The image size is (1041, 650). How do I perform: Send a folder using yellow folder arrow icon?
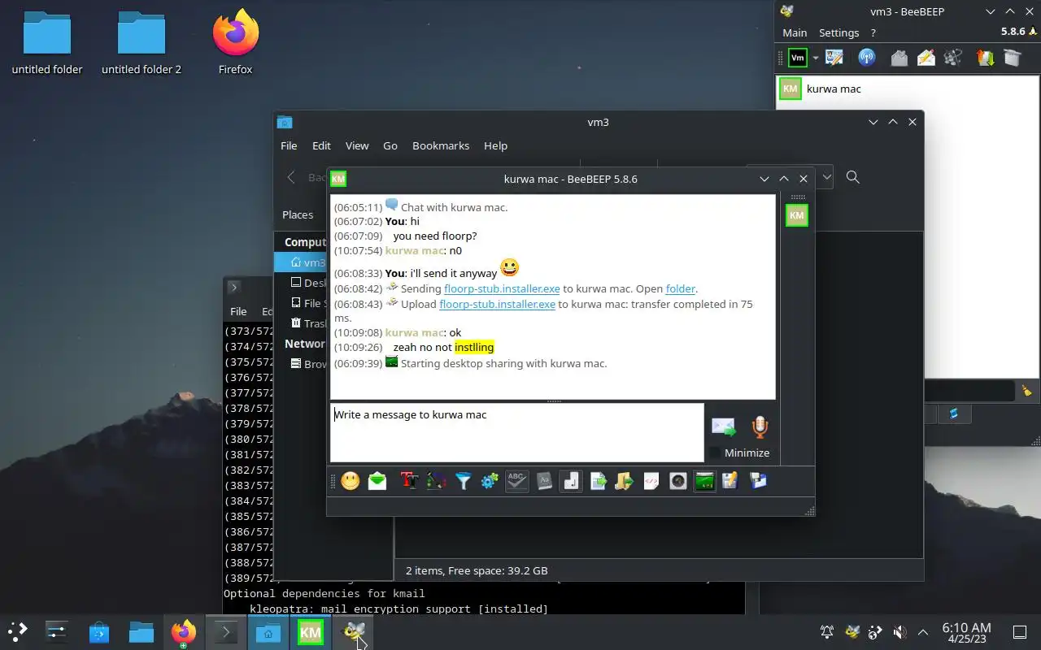point(625,481)
